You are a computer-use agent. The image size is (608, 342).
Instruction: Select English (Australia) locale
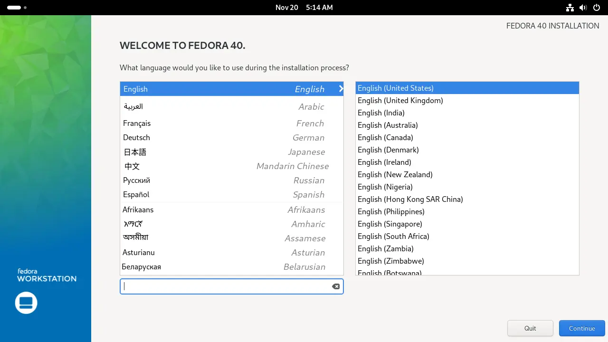coord(388,125)
